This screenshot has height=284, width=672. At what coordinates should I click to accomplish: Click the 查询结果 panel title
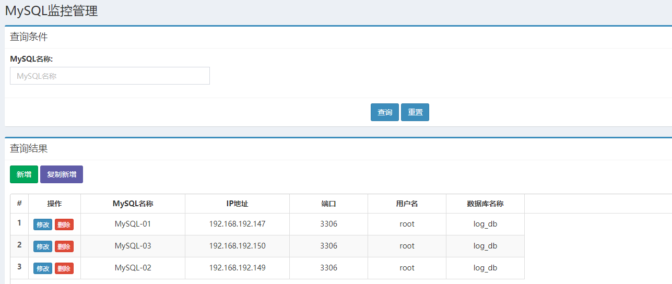tap(29, 149)
